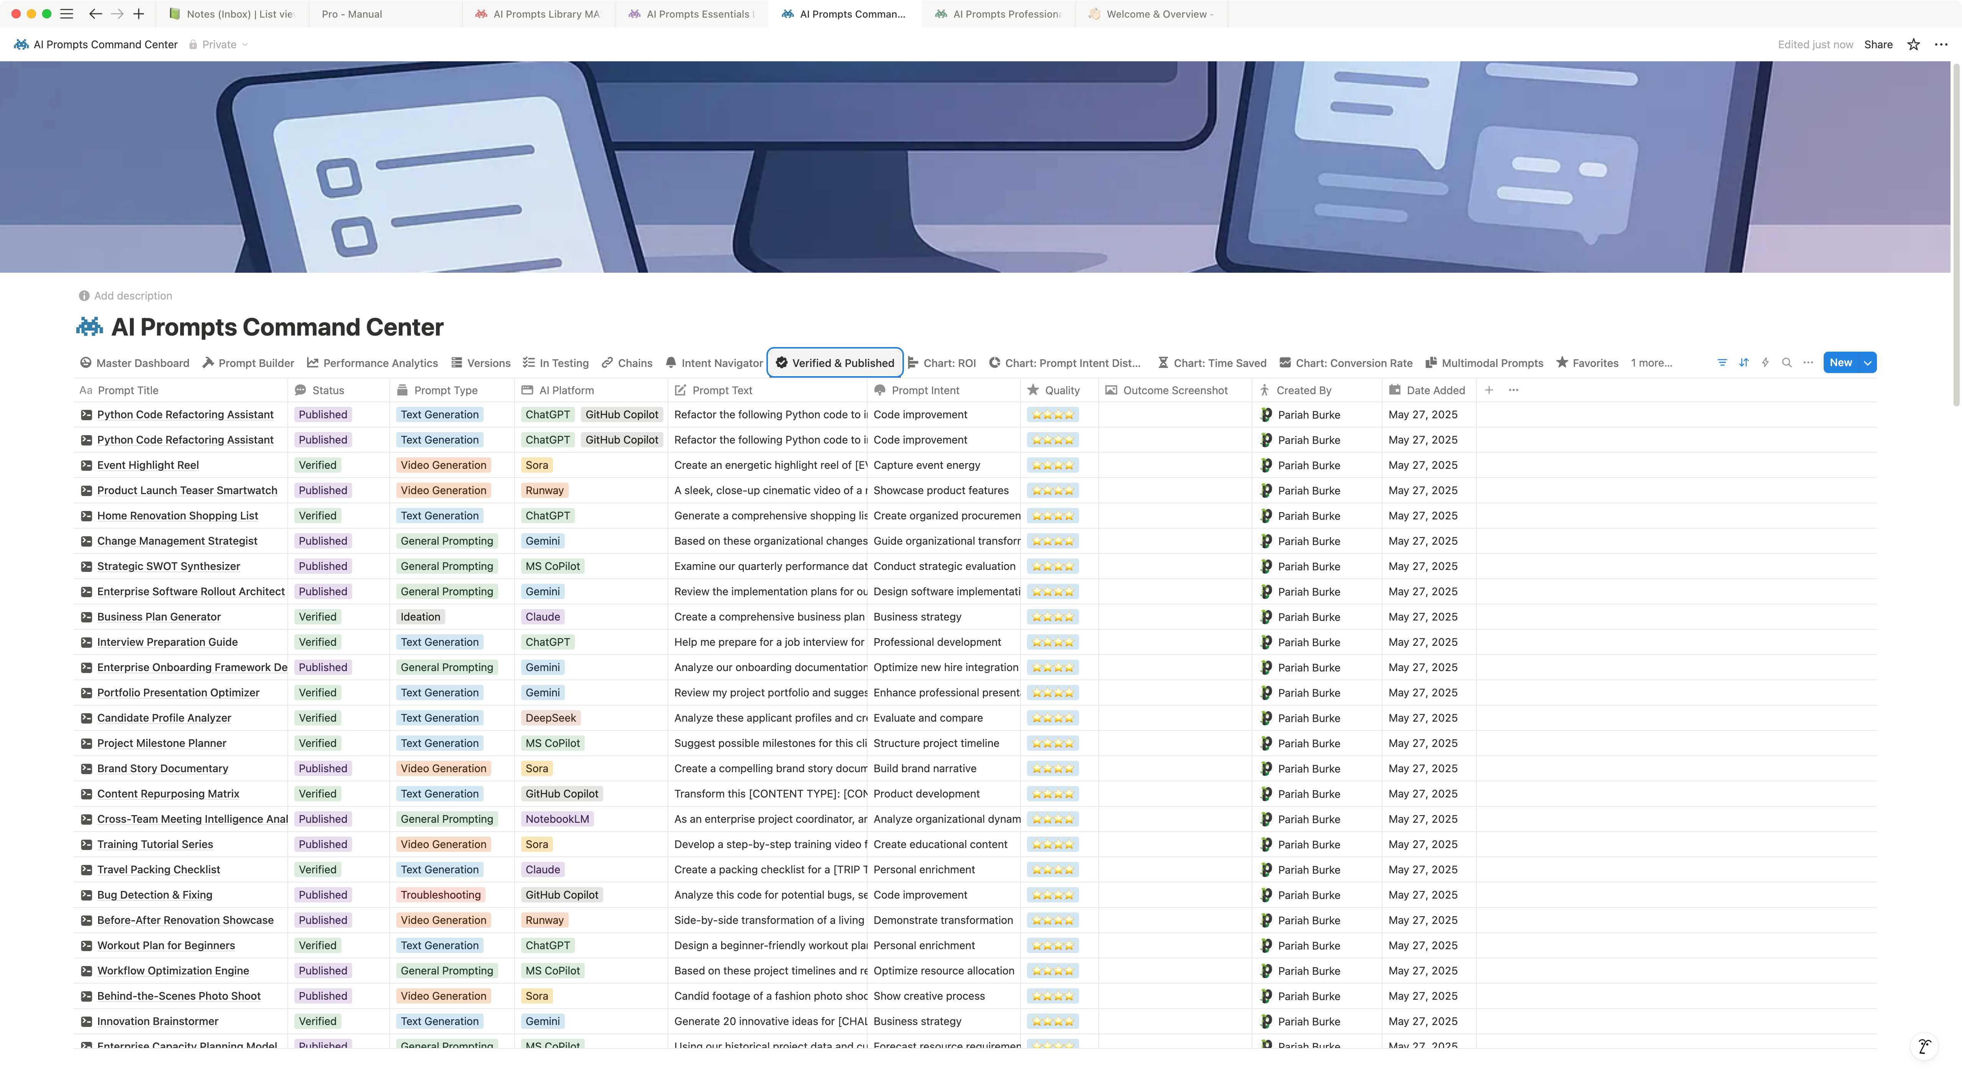Click the Troubleshooting prompt type tag

(440, 894)
